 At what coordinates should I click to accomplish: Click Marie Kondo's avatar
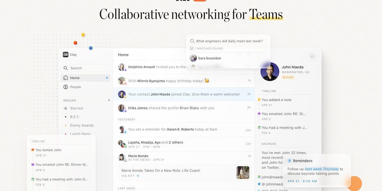[x=122, y=157]
